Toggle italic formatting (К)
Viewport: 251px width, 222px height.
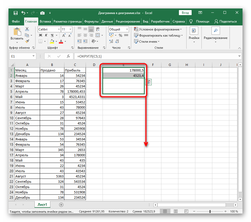46,35
